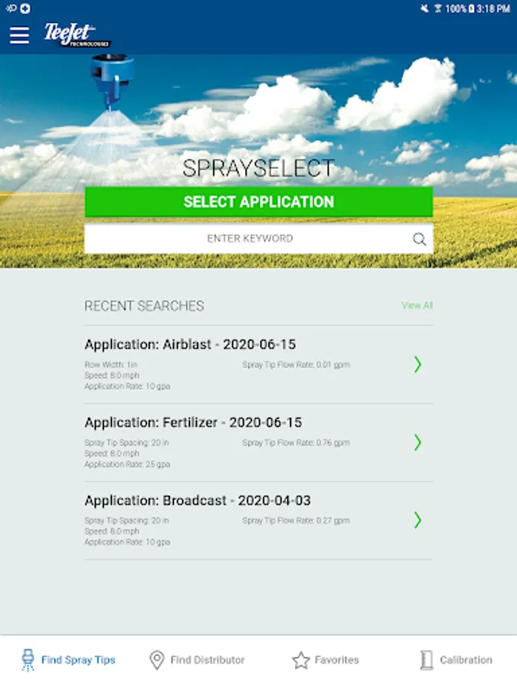The height and width of the screenshot is (689, 517).
Task: Tap the magnifying glass search icon
Action: pyautogui.click(x=419, y=239)
